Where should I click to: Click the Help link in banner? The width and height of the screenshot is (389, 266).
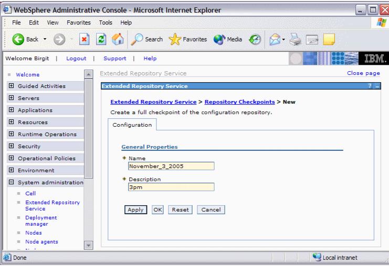pyautogui.click(x=150, y=59)
